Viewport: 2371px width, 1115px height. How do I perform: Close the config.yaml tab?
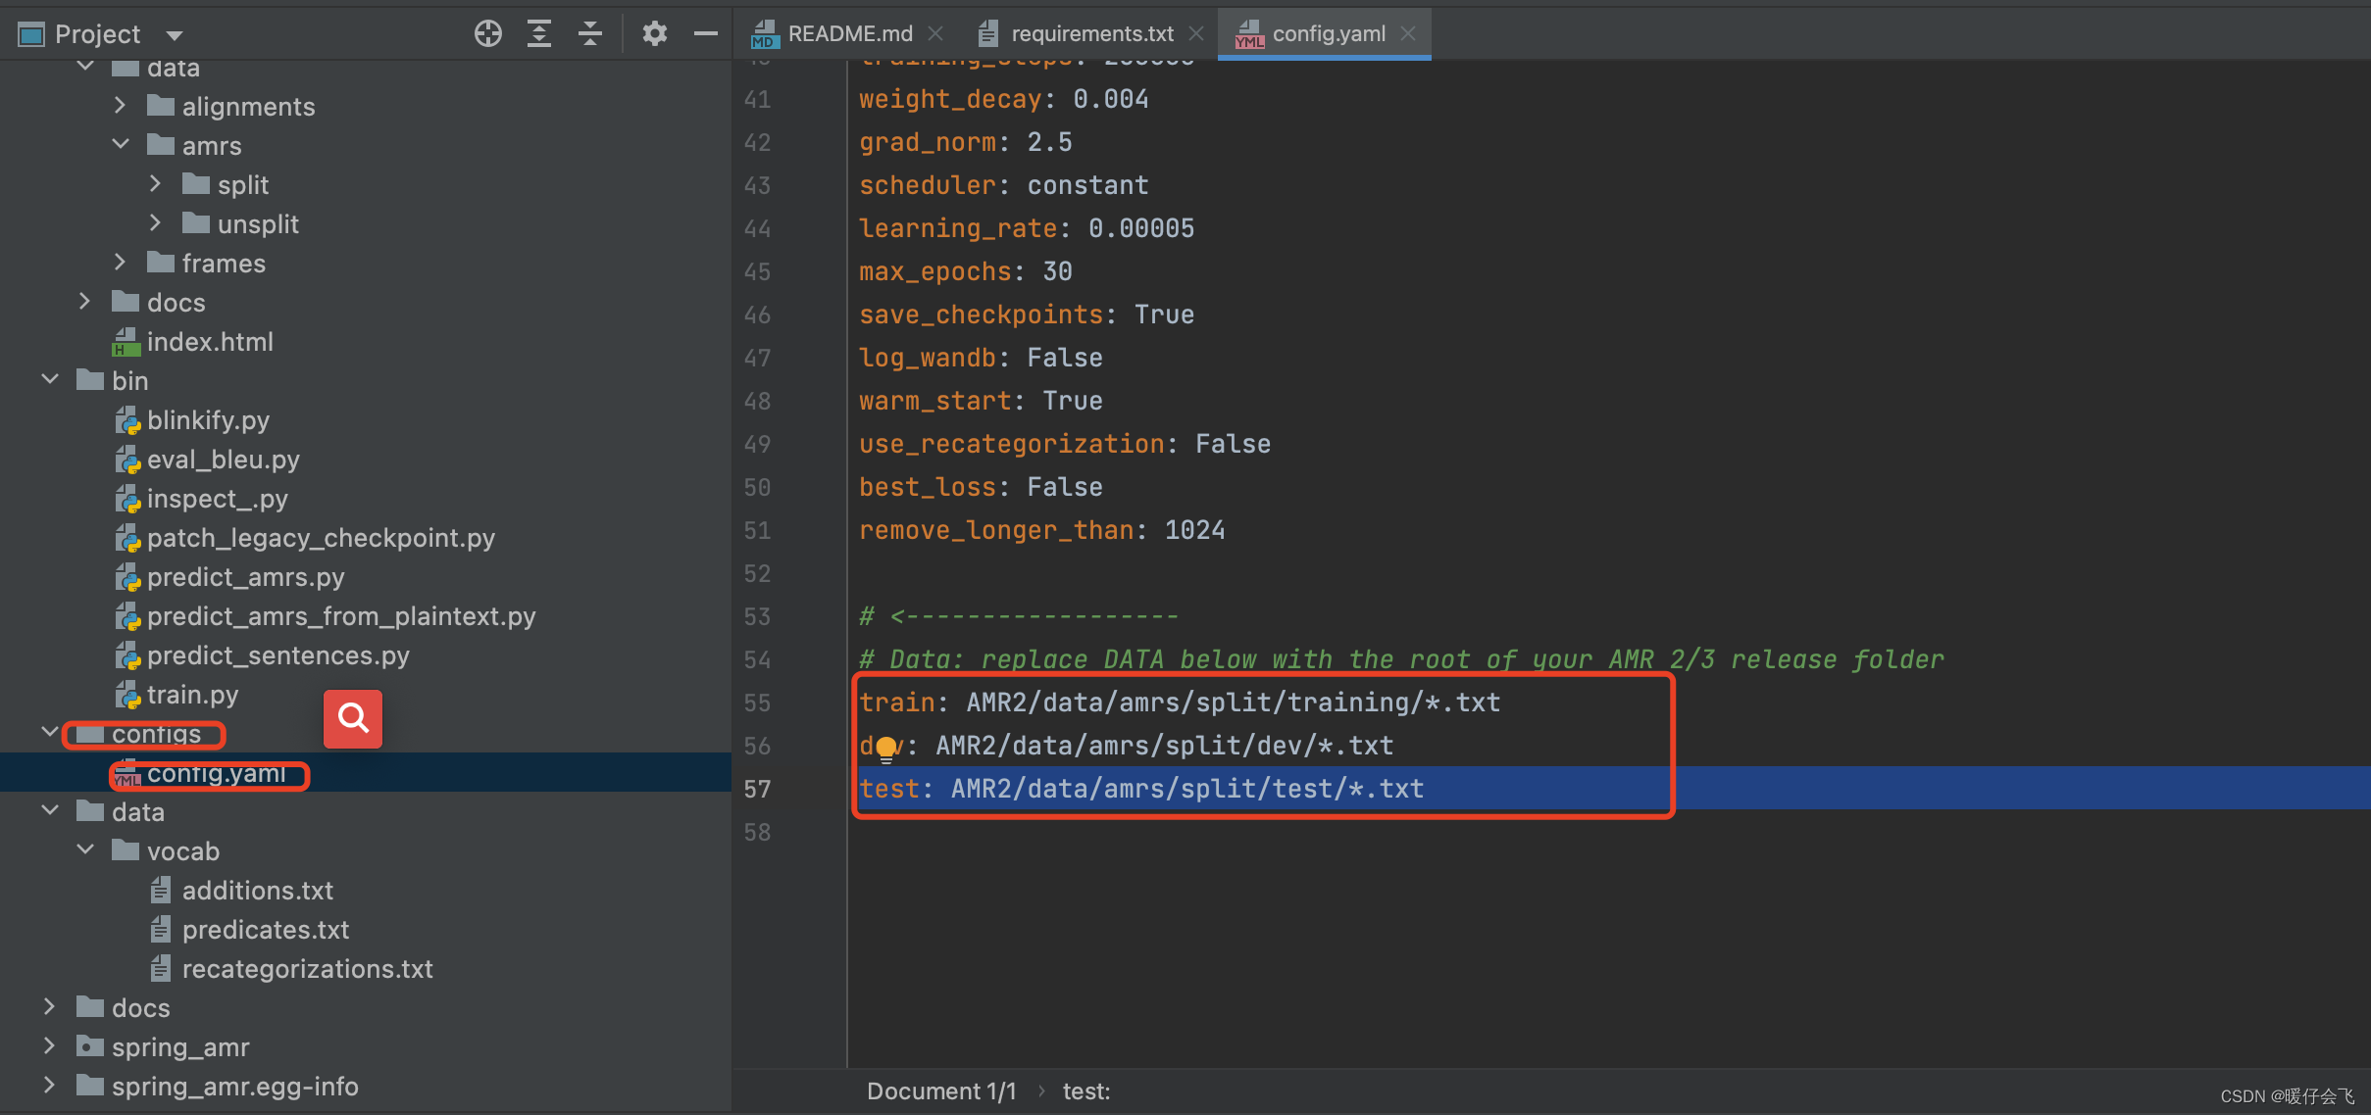1408,33
